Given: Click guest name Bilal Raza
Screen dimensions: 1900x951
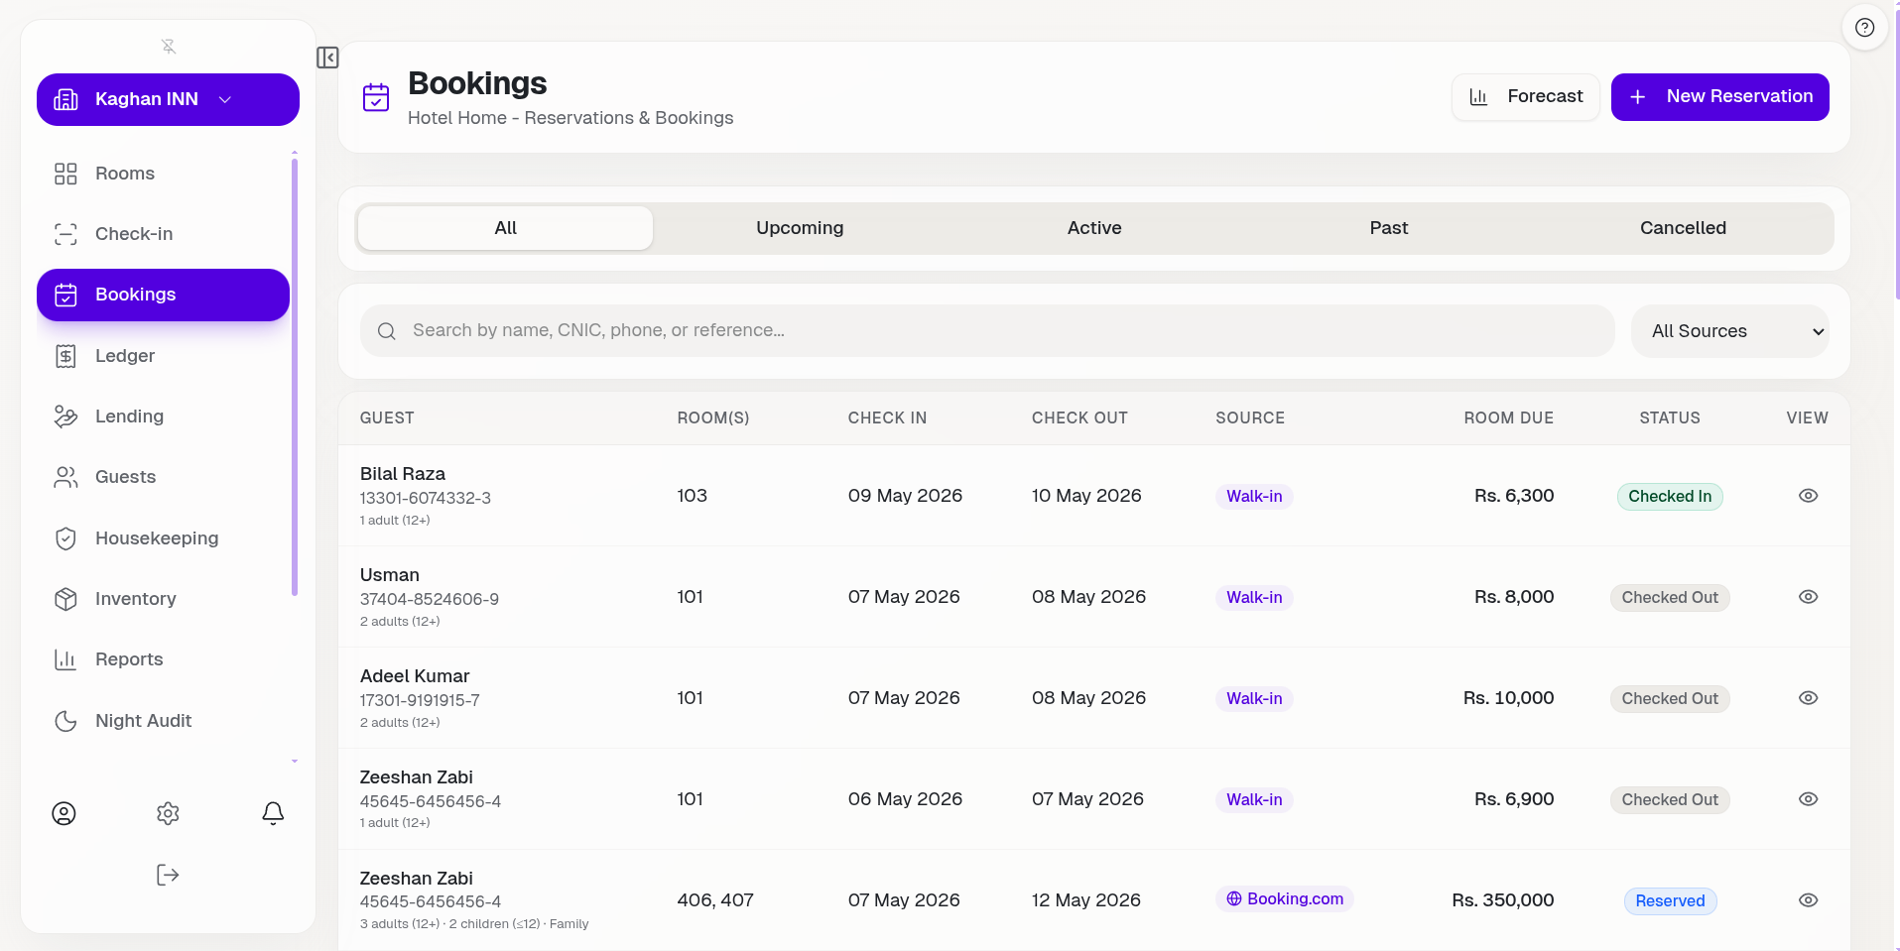Looking at the screenshot, I should (x=403, y=474).
